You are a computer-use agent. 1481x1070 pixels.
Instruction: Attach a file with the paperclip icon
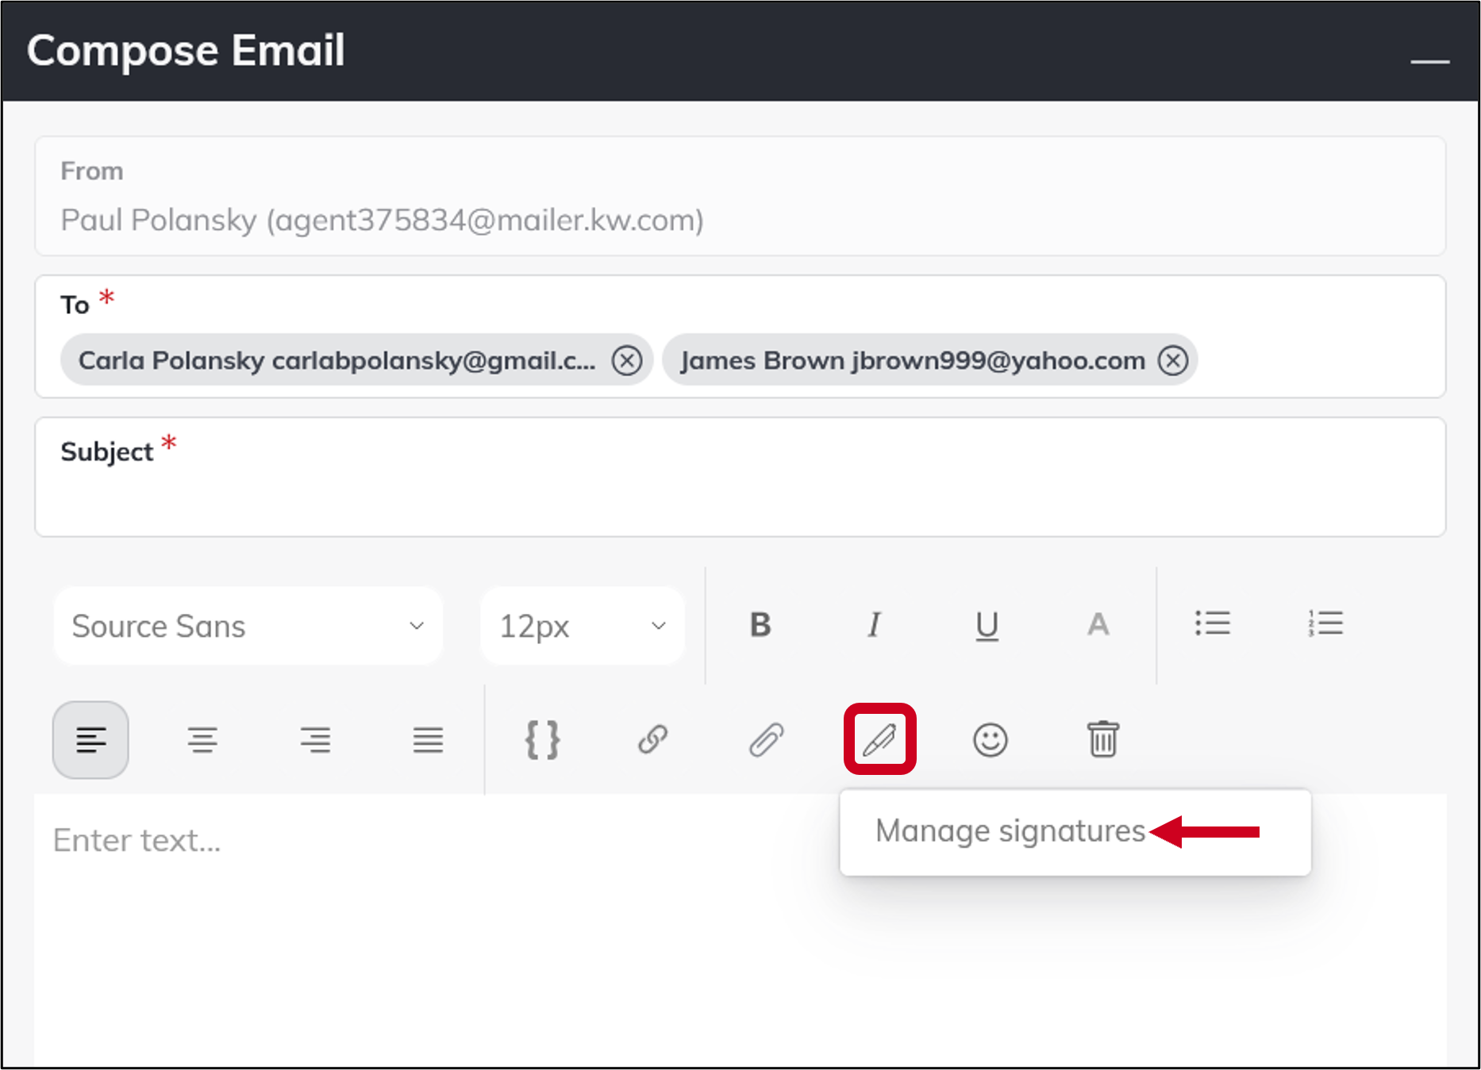(x=766, y=740)
